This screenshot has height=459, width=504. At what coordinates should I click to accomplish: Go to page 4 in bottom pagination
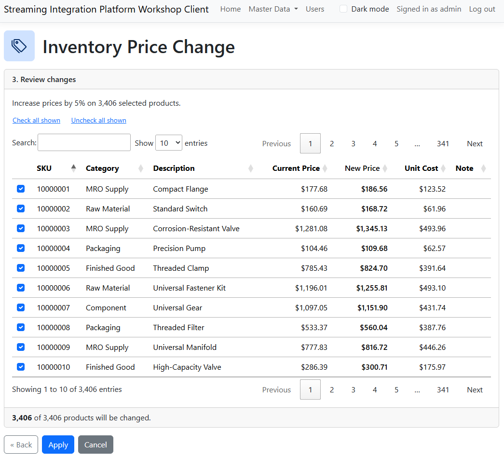[x=375, y=389]
